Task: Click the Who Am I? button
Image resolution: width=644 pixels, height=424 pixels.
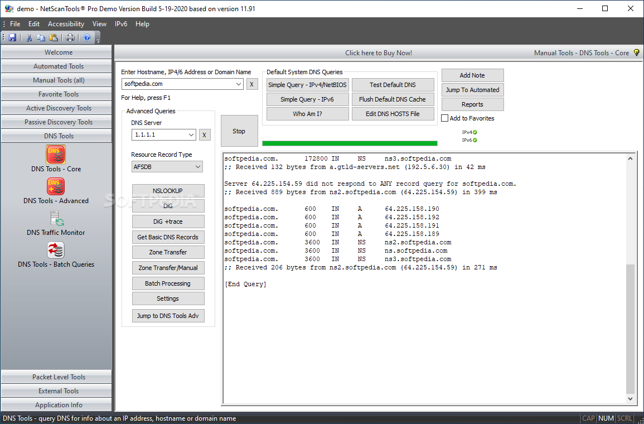Action: tap(308, 114)
